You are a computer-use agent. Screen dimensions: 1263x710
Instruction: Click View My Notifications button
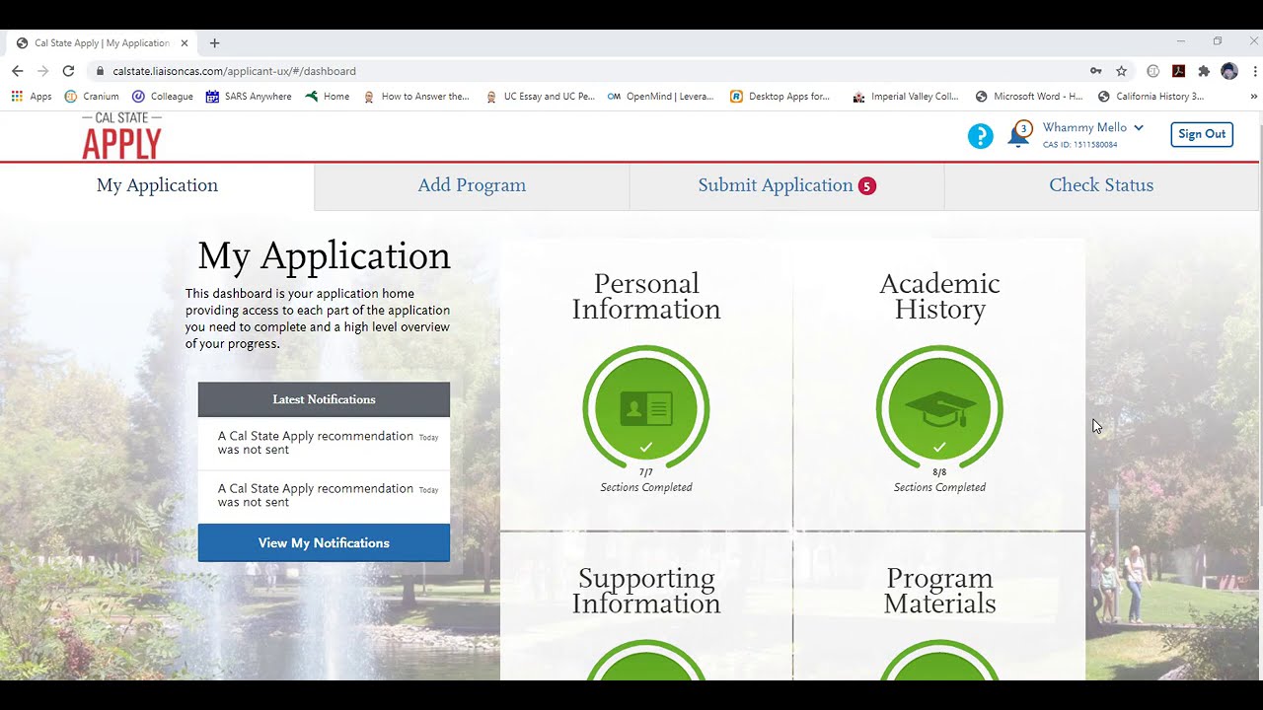[x=324, y=543]
